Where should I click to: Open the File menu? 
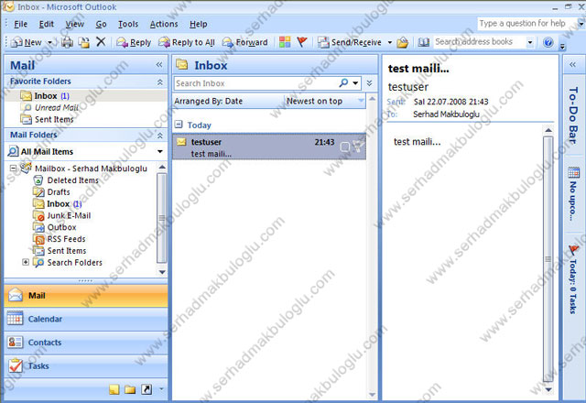click(x=20, y=24)
